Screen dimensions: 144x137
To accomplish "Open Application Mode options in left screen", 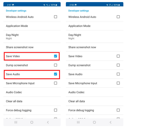I will coord(32,26).
